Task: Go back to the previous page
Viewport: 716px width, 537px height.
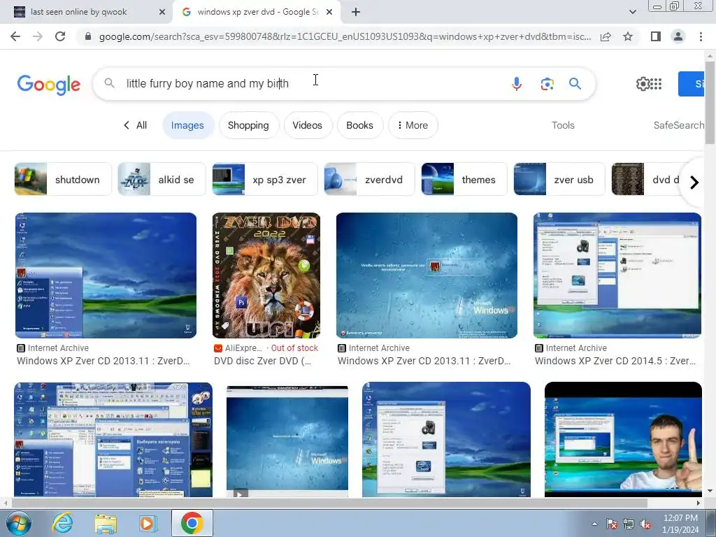Action: pyautogui.click(x=15, y=36)
